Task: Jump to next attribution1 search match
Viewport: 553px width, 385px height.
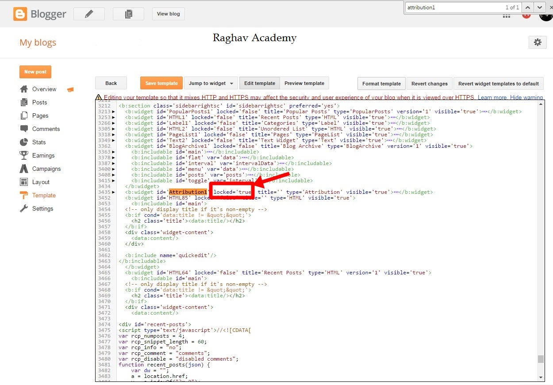Action: pyautogui.click(x=539, y=7)
